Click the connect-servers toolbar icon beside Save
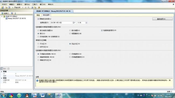 (35, 7)
